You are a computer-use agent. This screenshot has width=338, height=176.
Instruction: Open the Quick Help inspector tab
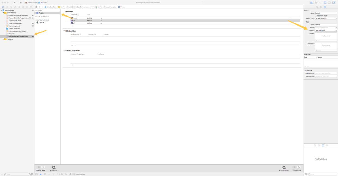[321, 7]
